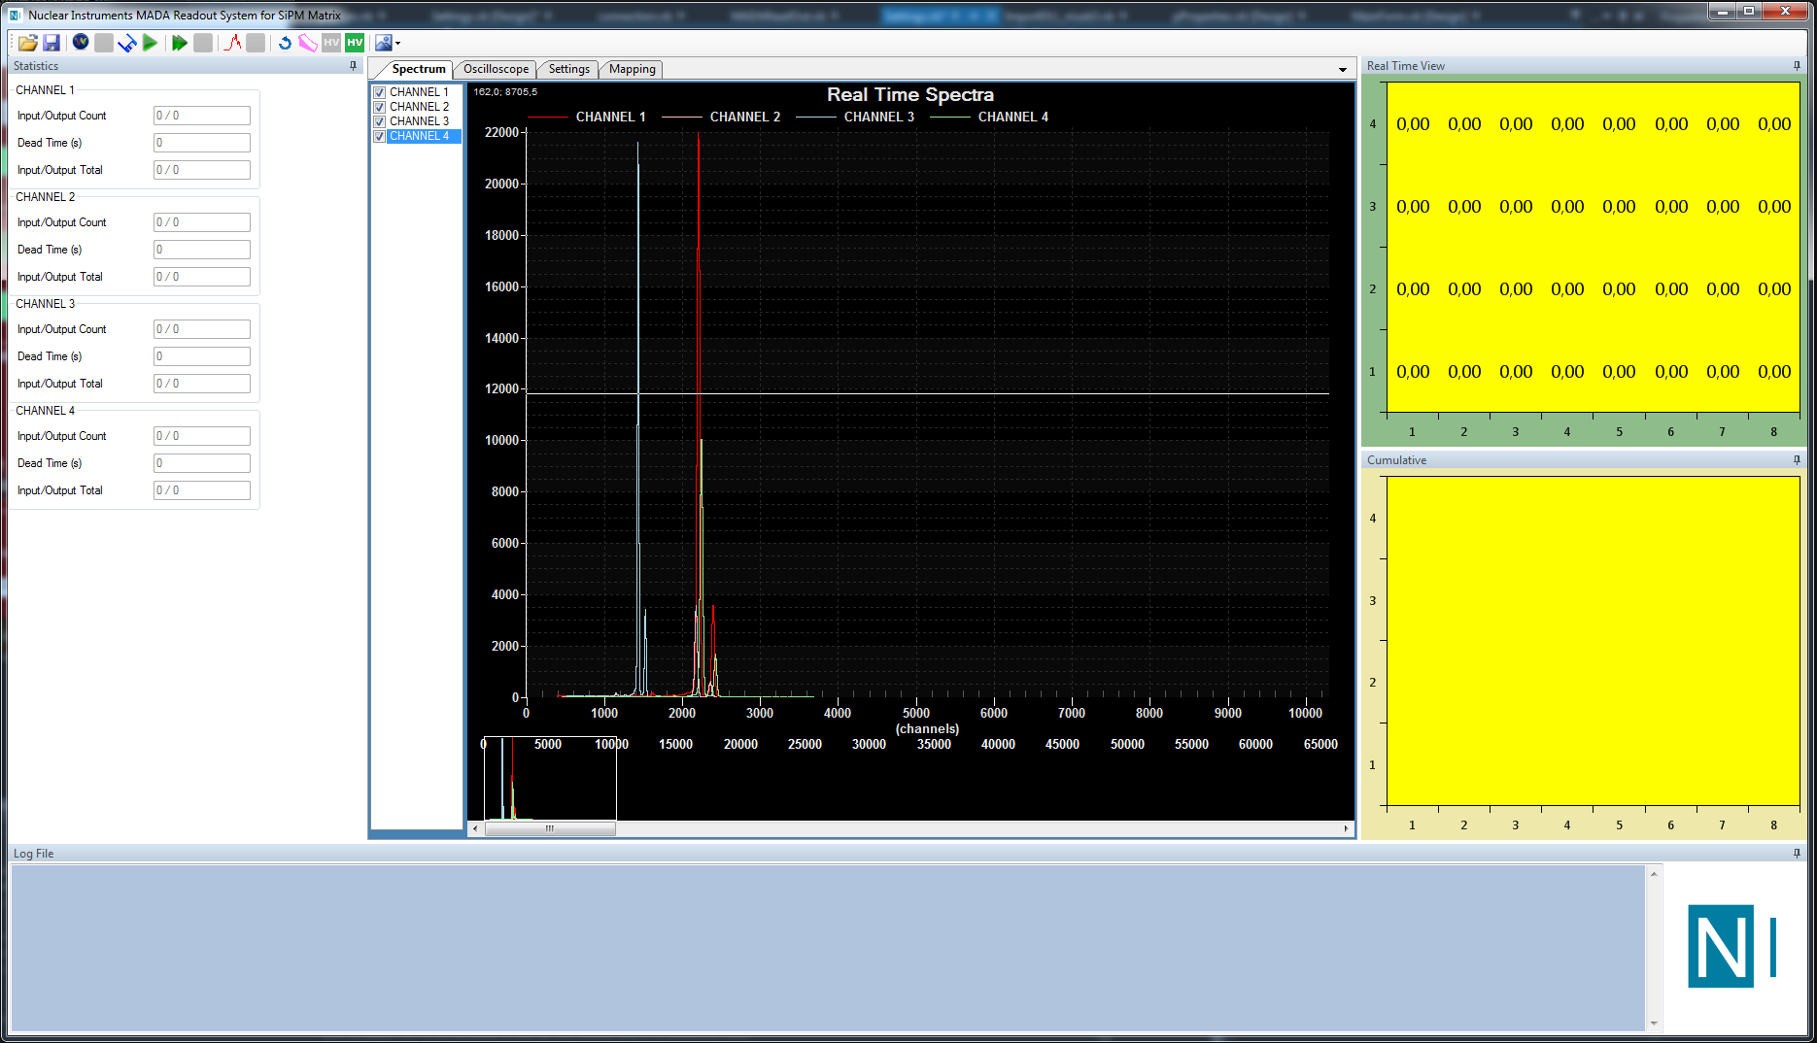Pin the Statistics panel
Viewport: 1817px width, 1043px height.
(x=353, y=66)
